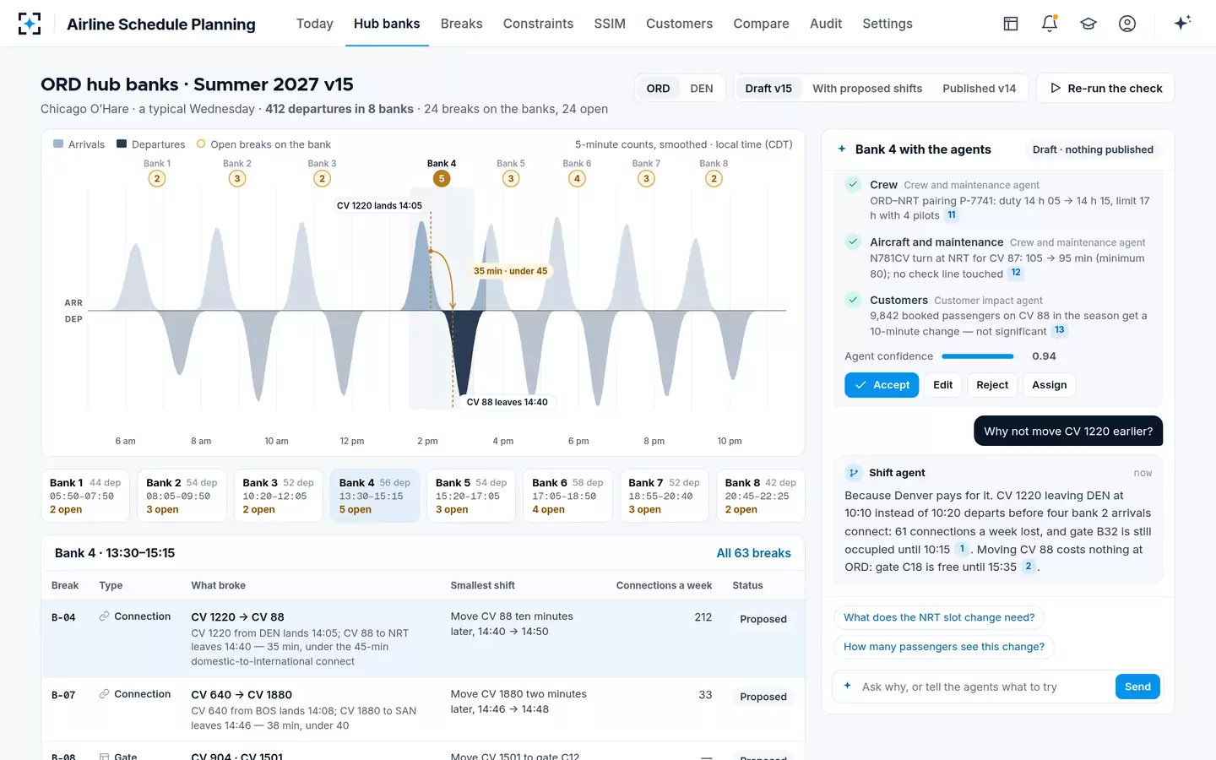The height and width of the screenshot is (760, 1216).
Task: Assign the Bank 4 proposal
Action: [1049, 385]
